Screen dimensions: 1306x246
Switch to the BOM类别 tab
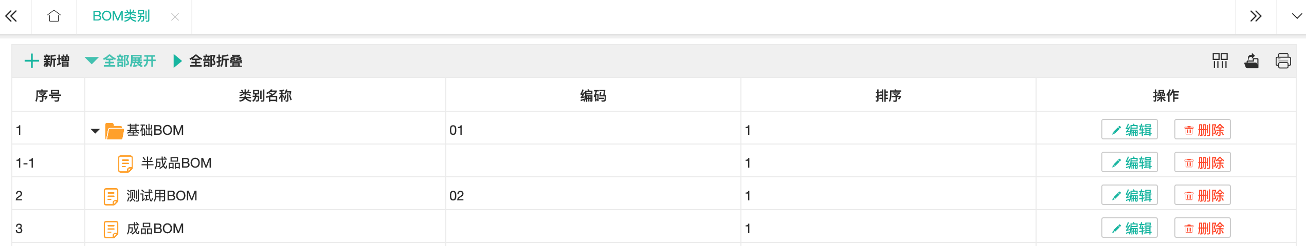click(x=121, y=16)
